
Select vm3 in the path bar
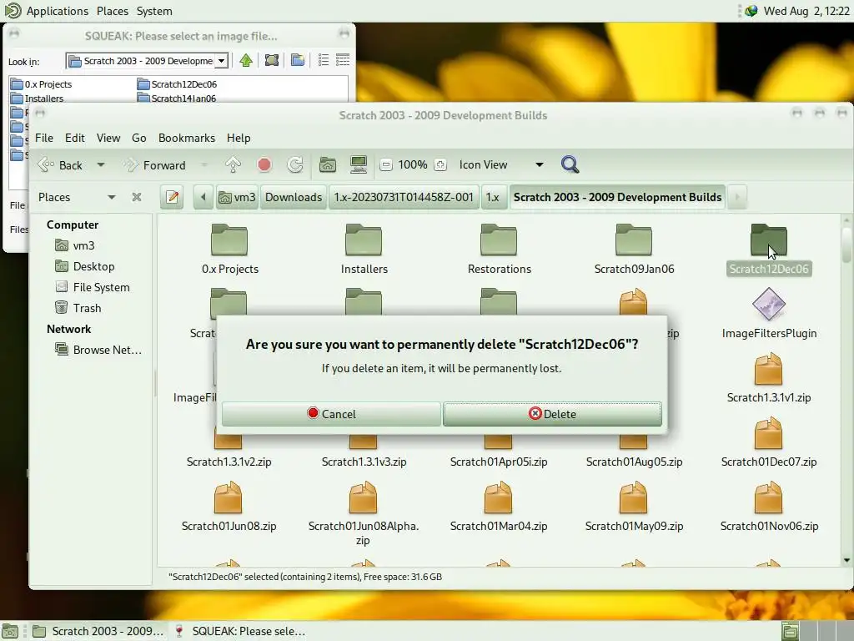pyautogui.click(x=238, y=197)
